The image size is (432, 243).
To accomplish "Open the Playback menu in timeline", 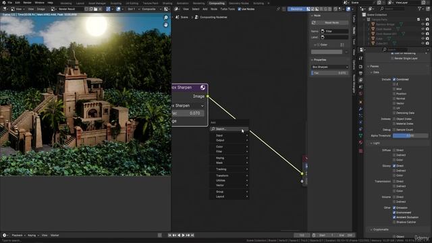I will coord(18,236).
